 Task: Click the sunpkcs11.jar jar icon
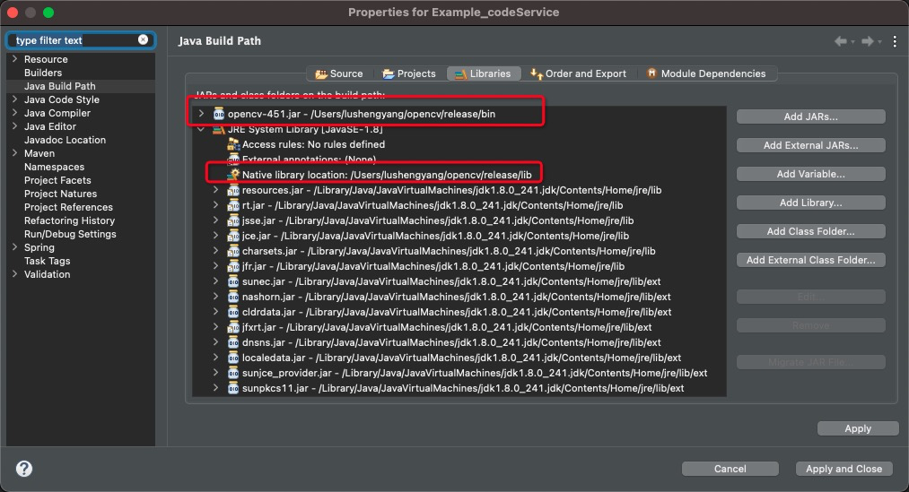233,388
